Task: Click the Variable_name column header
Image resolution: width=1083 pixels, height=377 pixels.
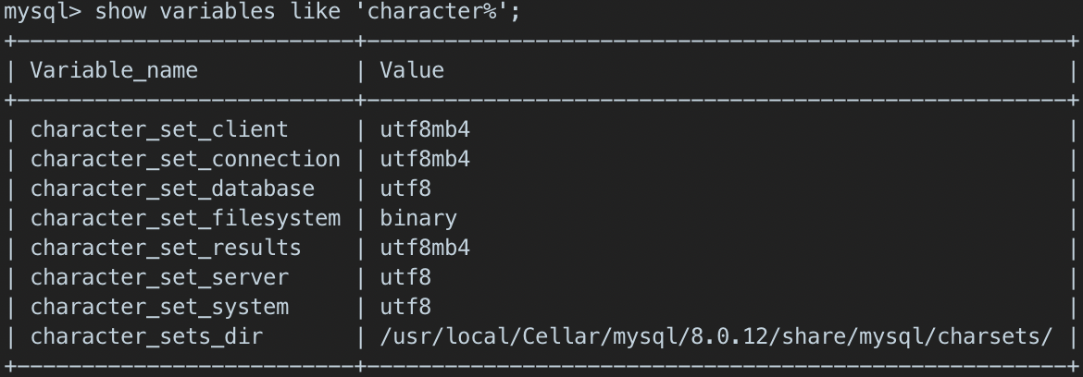Action: (114, 70)
